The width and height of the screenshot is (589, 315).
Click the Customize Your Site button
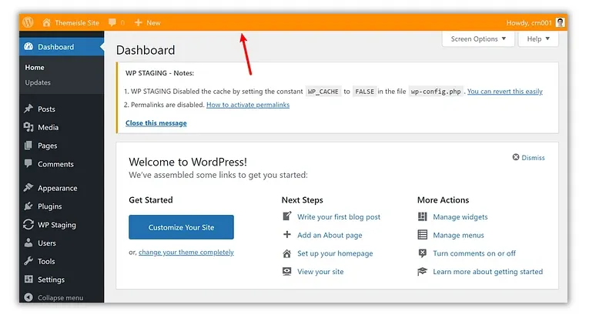181,227
